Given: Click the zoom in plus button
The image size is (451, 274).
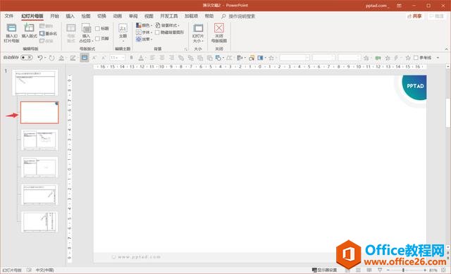Looking at the screenshot, I should [424, 270].
